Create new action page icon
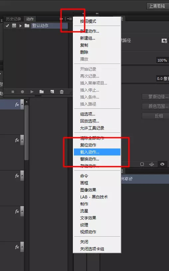The image size is (169, 271). (x=52, y=92)
